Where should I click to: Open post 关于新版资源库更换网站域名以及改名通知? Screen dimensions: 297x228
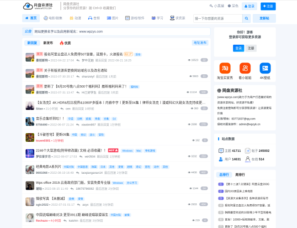[75, 70]
